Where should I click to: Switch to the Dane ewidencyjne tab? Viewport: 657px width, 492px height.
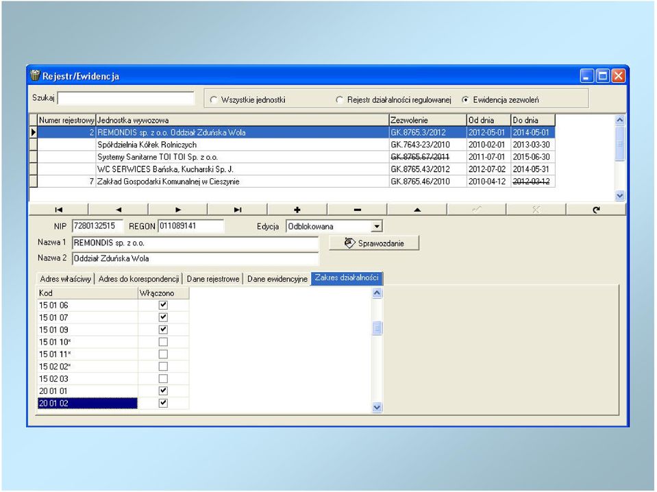(277, 279)
